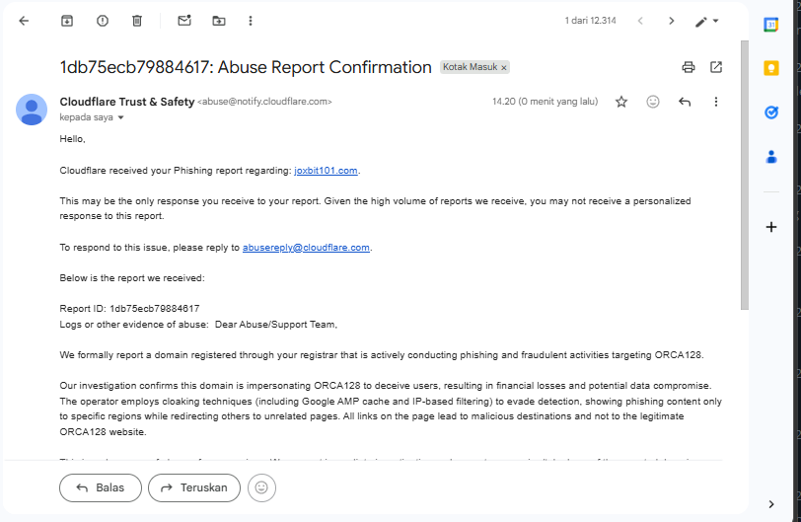Viewport: 801px width, 522px height.
Task: Move email to a folder
Action: 218,21
